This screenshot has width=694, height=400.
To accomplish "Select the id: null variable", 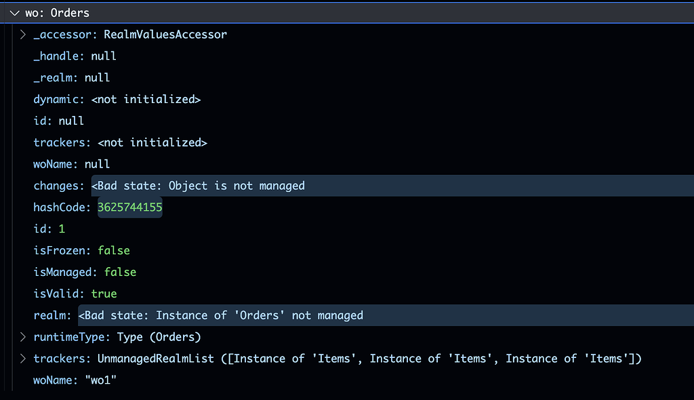I will click(58, 121).
